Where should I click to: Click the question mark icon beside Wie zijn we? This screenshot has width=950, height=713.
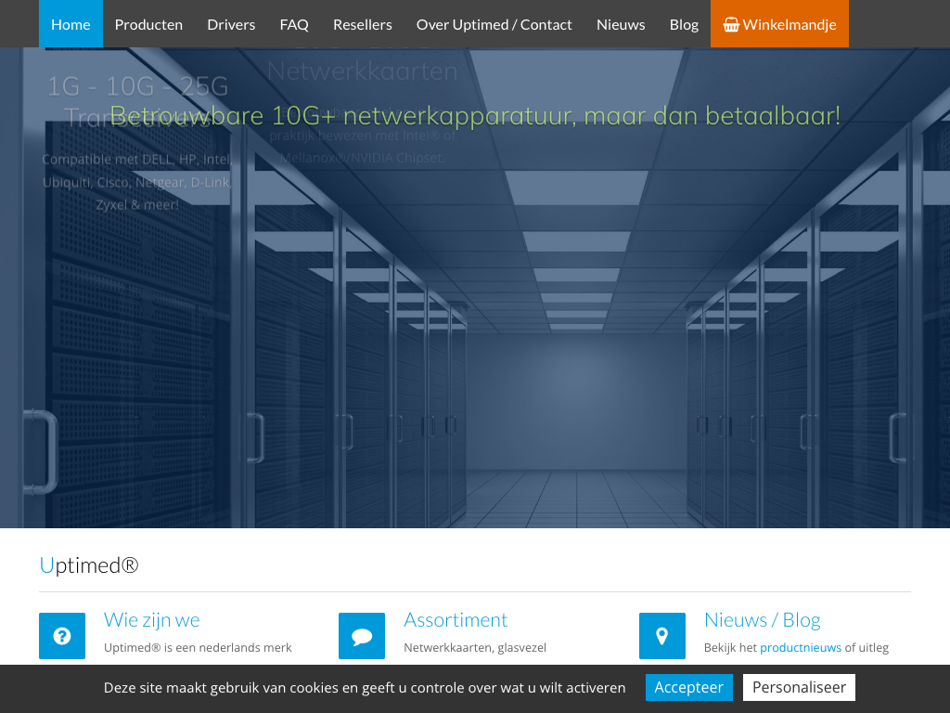pos(62,635)
